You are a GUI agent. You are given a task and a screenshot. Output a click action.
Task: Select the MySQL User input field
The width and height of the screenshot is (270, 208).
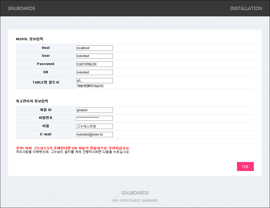(94, 56)
